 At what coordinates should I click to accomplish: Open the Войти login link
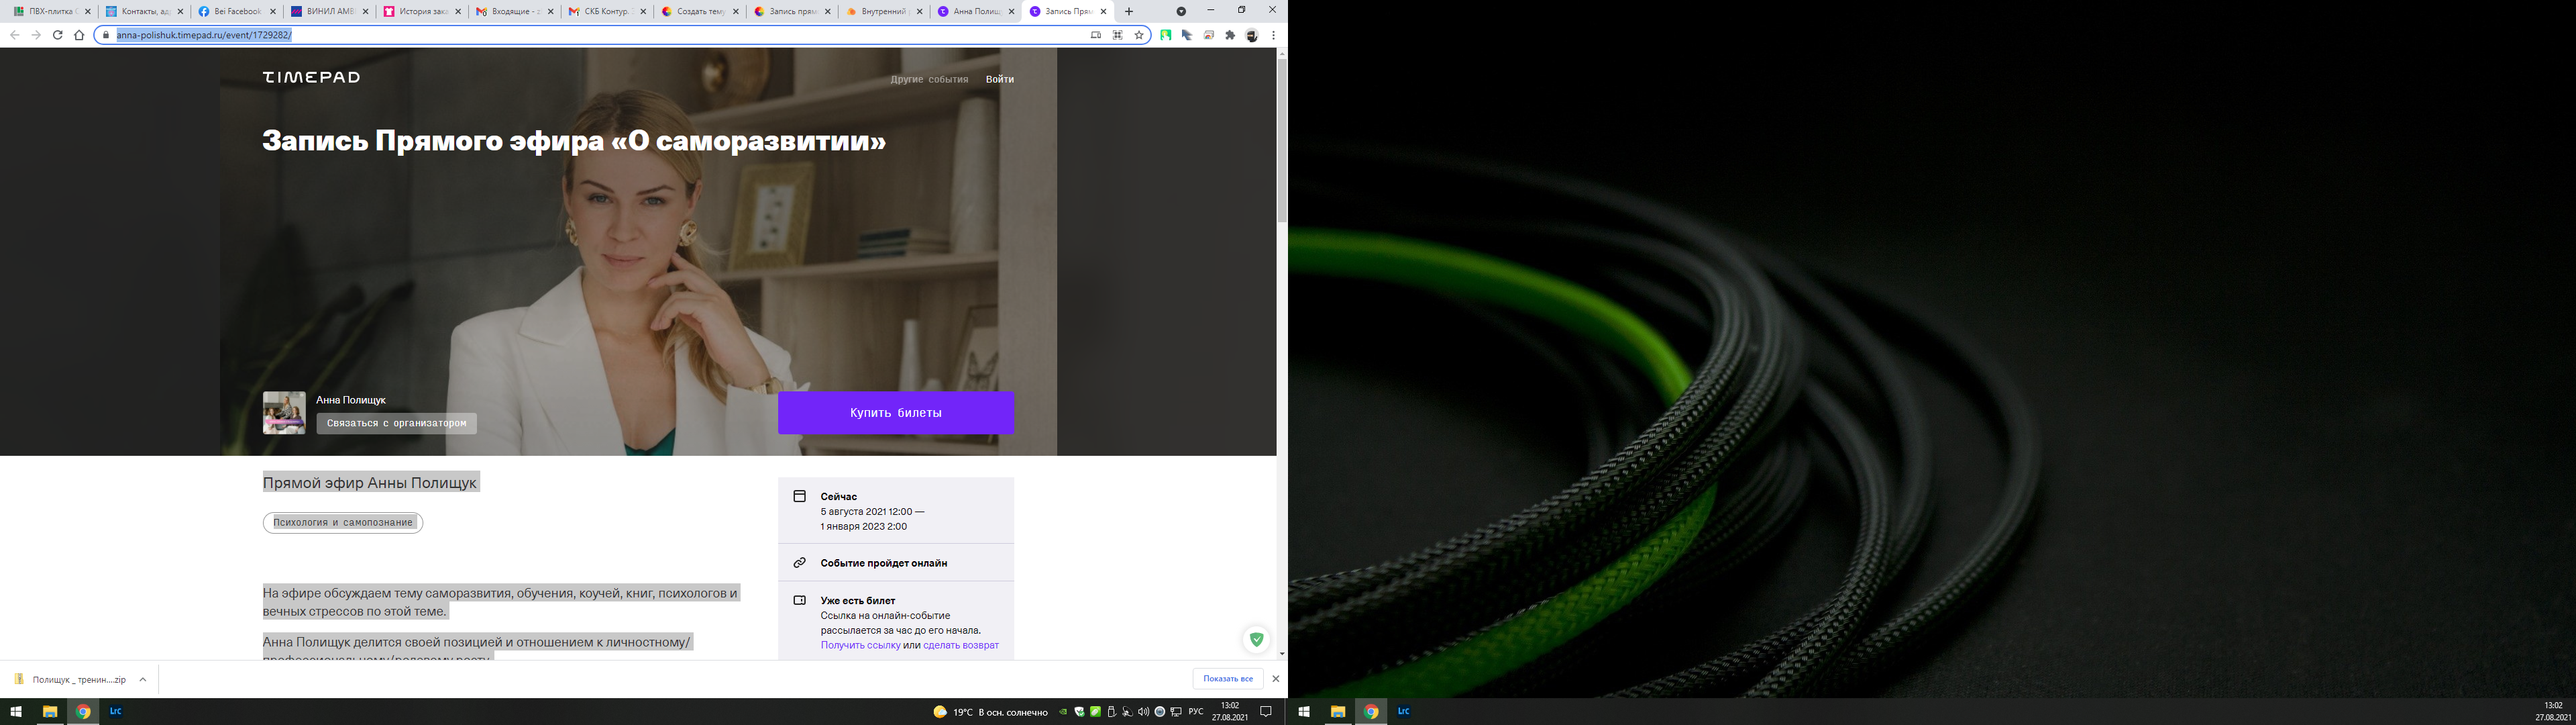point(999,79)
